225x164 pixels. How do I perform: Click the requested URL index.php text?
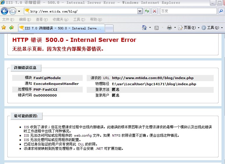tap(153, 78)
